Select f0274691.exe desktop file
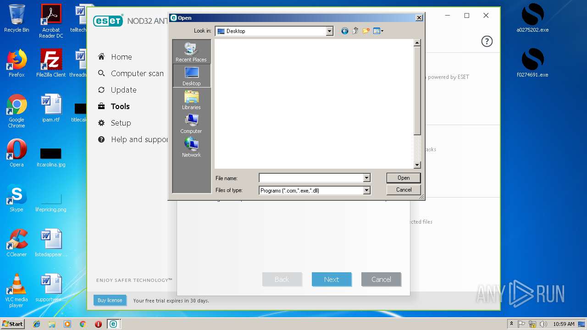Image resolution: width=587 pixels, height=330 pixels. pyautogui.click(x=532, y=63)
